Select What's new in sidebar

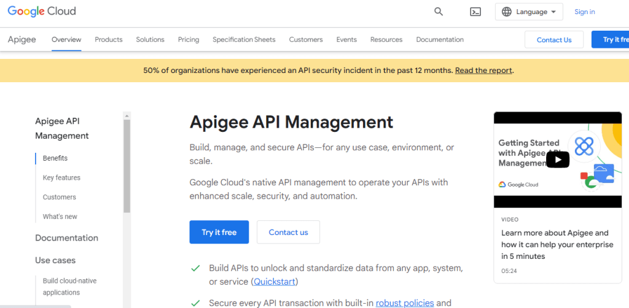tap(60, 217)
